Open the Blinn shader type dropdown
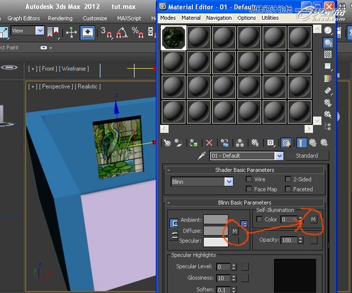The image size is (352, 293). pyautogui.click(x=228, y=182)
